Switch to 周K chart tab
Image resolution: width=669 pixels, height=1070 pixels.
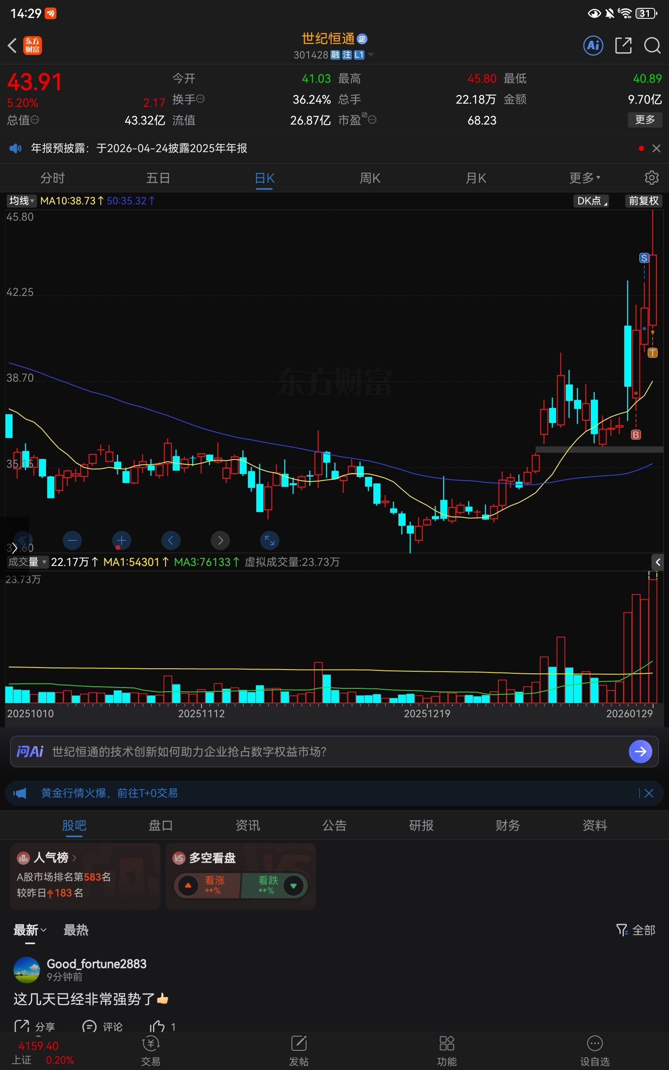click(370, 178)
